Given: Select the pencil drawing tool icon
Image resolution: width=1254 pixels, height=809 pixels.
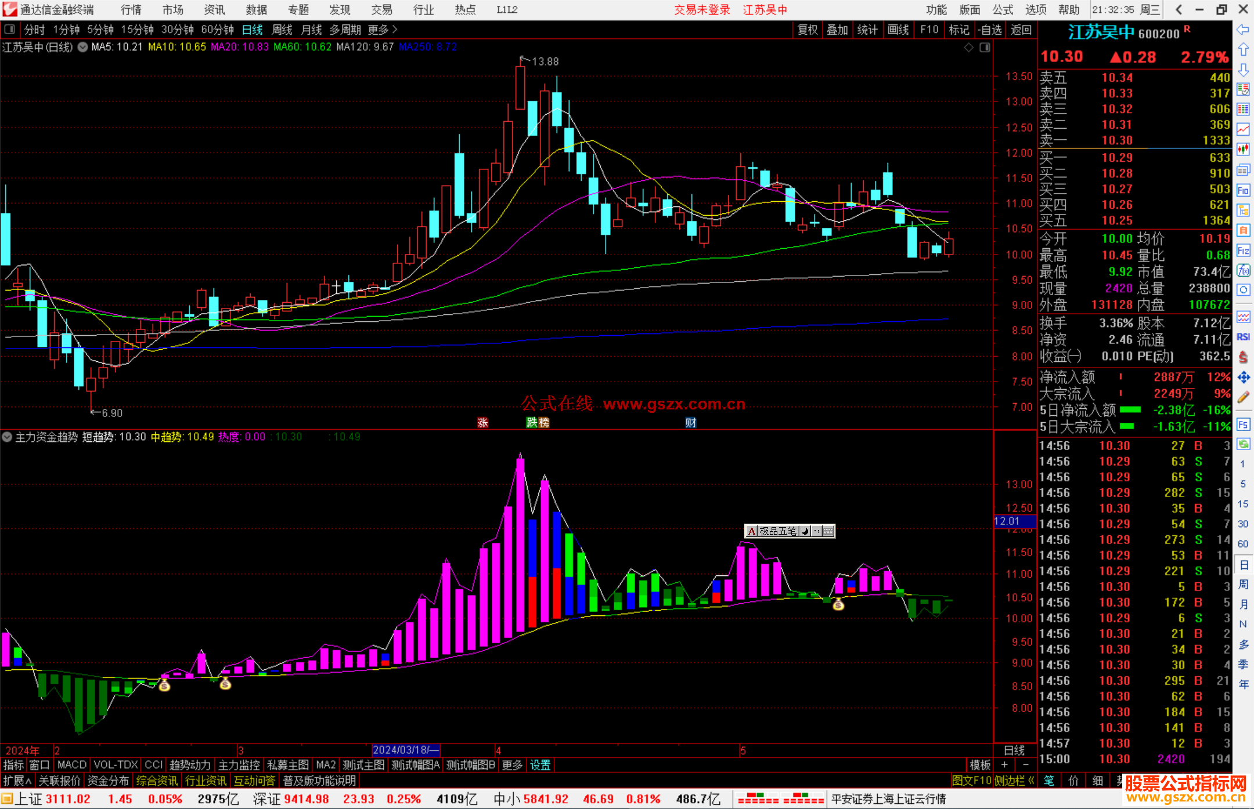Looking at the screenshot, I should click(x=1243, y=397).
